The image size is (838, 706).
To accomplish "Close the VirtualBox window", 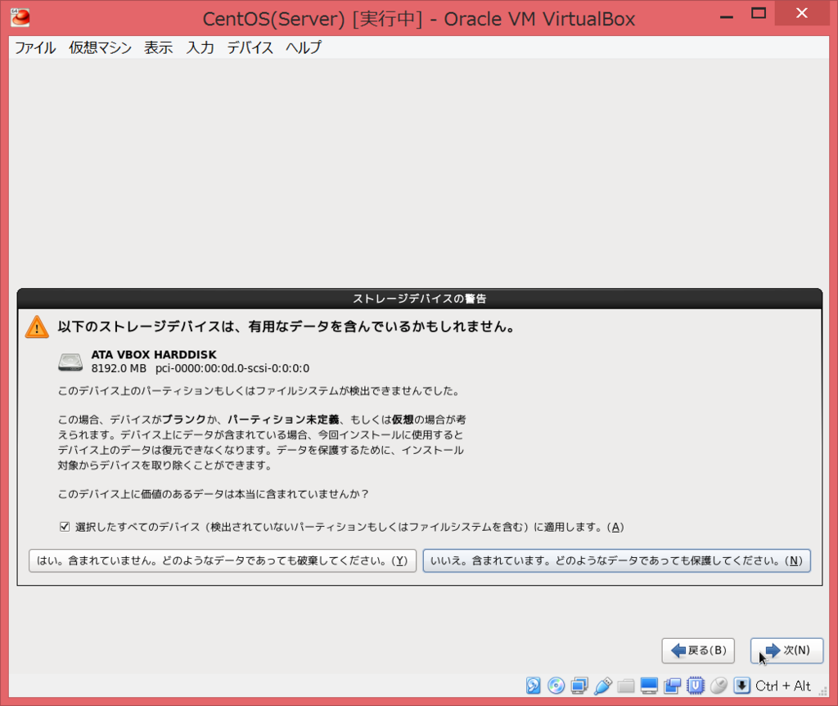I will point(802,13).
